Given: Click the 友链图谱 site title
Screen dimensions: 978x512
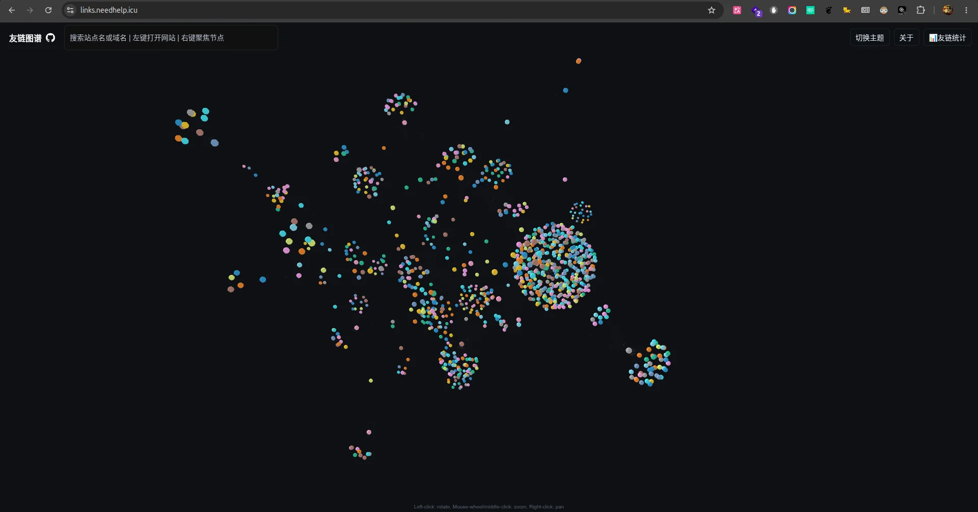Looking at the screenshot, I should (25, 38).
